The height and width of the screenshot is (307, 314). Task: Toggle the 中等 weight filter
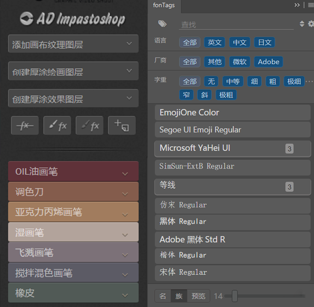point(233,81)
